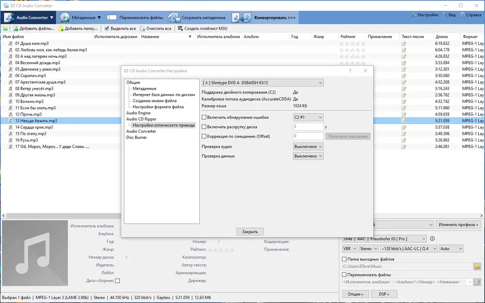Select file 15 По этапу.mp3
Viewport: 485px width, 303px height.
coord(31,134)
